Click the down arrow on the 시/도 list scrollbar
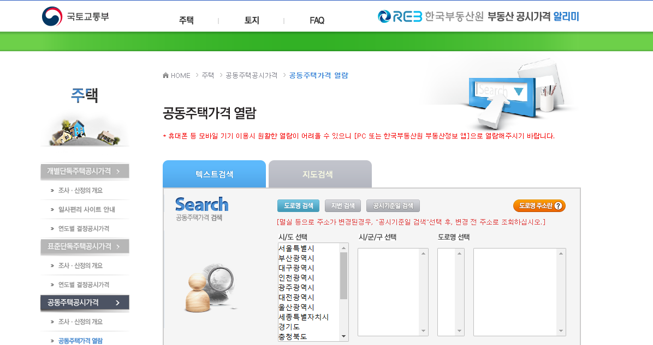 click(x=343, y=336)
